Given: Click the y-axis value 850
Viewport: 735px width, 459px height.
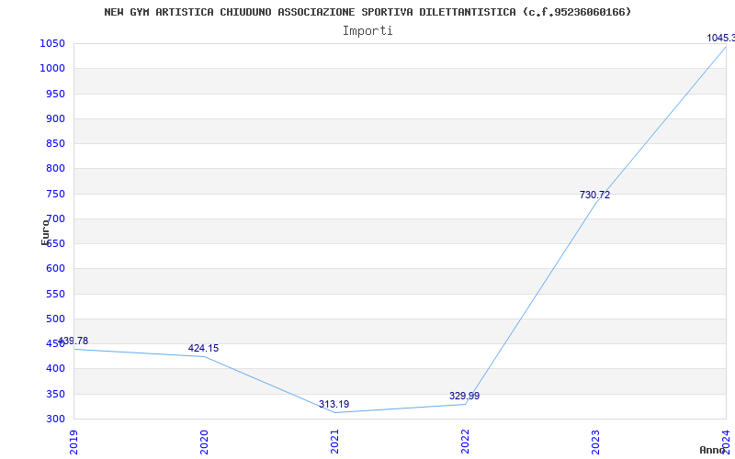Looking at the screenshot, I should click(55, 143).
